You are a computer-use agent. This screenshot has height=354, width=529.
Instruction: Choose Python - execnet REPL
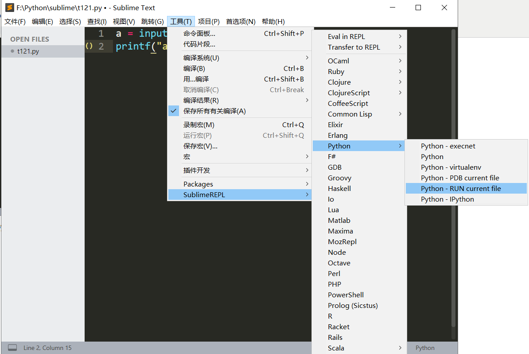pos(466,146)
